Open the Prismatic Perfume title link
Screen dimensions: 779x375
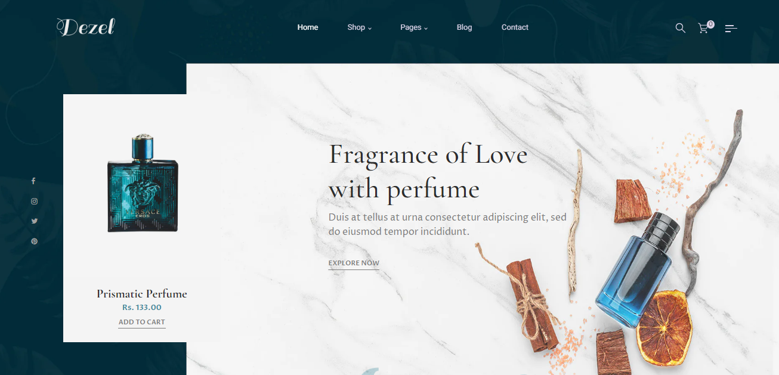coord(142,294)
